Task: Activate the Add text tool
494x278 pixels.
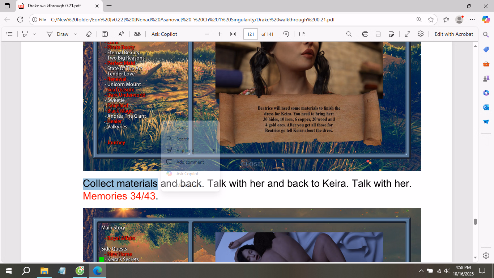Action: tap(105, 34)
